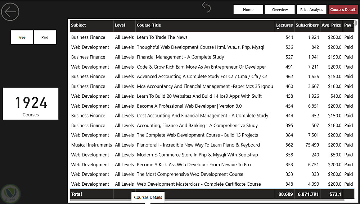Switch to the Overview tab
Image resolution: width=360 pixels, height=204 pixels.
tap(280, 10)
